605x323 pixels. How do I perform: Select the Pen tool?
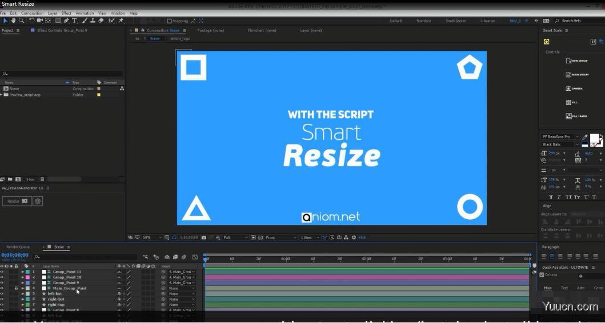tap(66, 21)
